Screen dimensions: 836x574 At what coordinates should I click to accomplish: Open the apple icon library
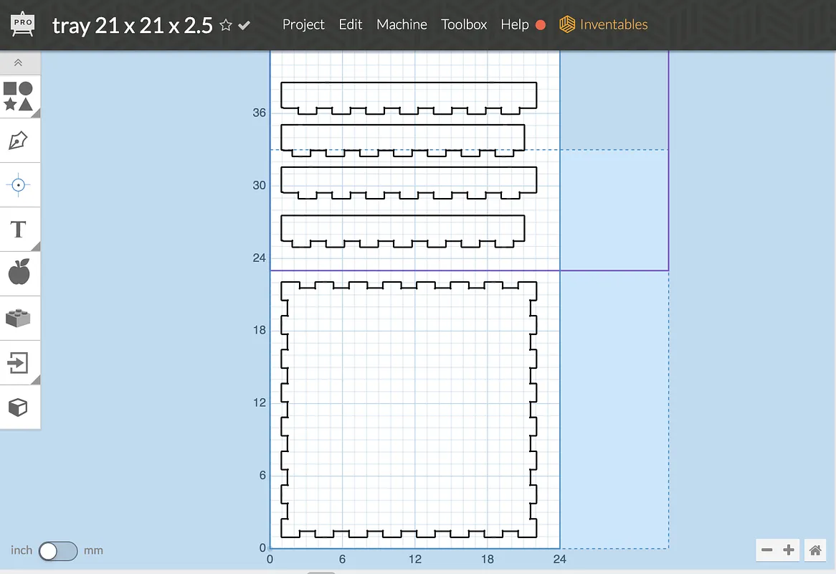coord(19,273)
